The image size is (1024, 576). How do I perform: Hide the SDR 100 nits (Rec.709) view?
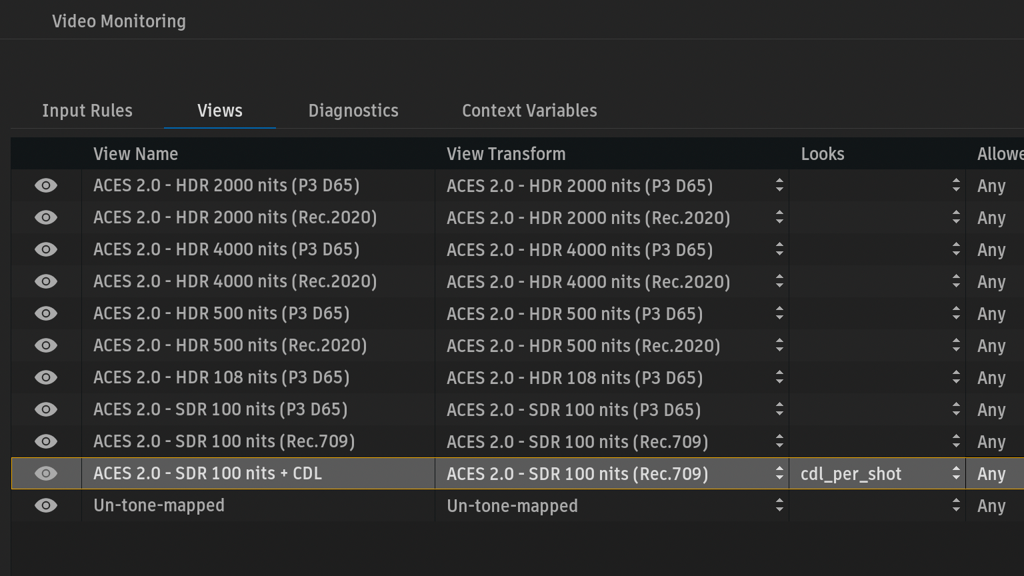click(46, 441)
